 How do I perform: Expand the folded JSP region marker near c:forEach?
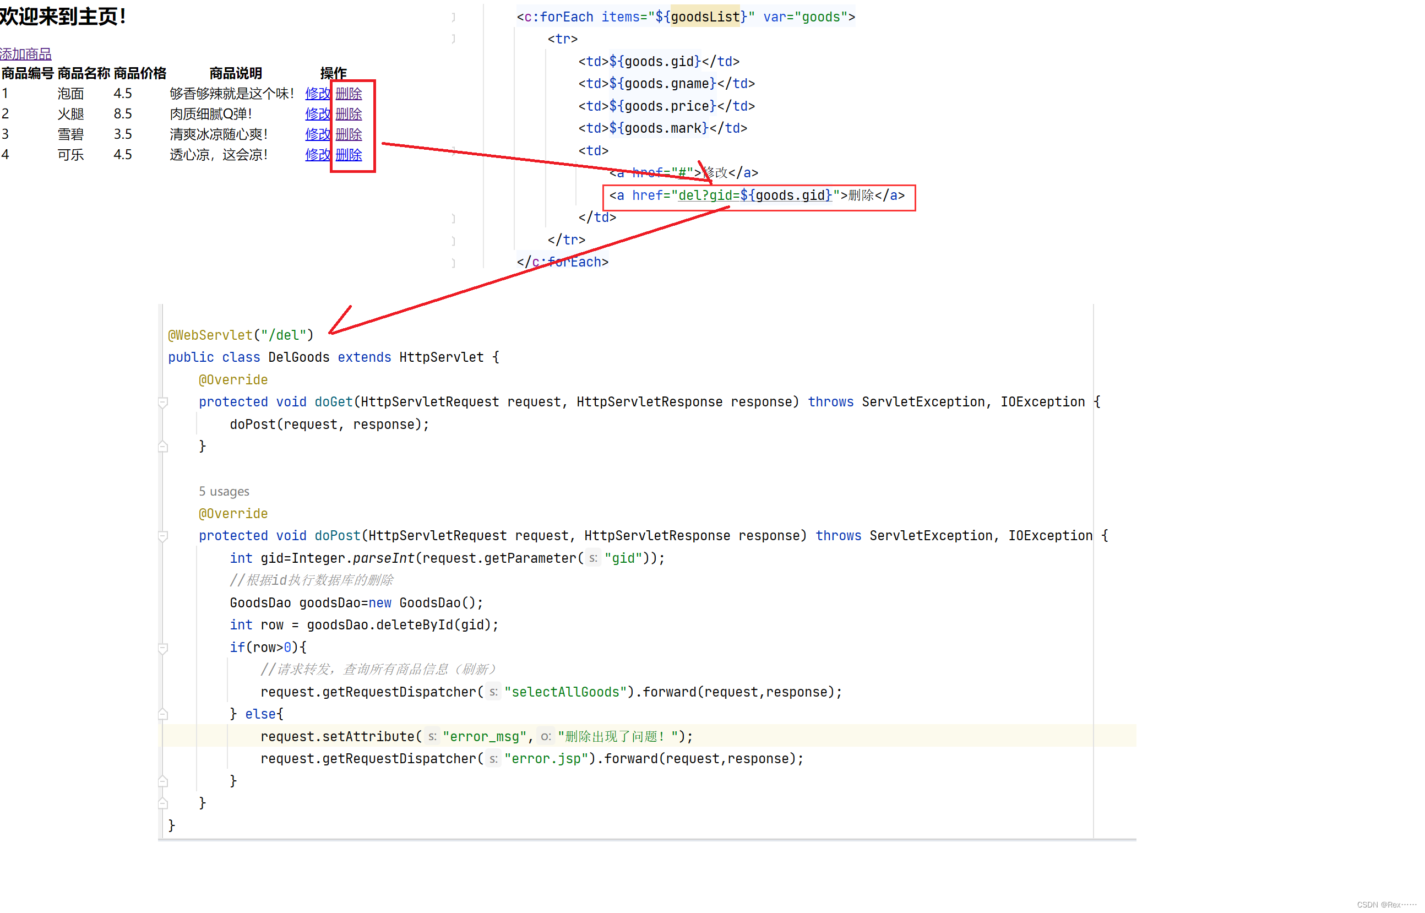click(x=454, y=17)
